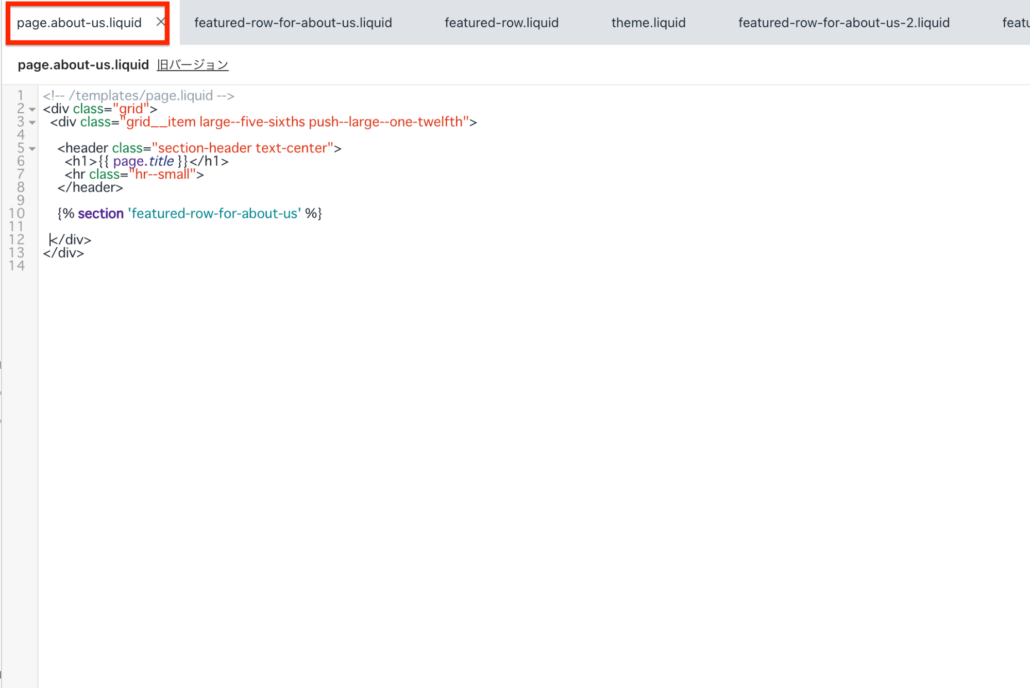
Task: Click the 旧バージョン older versions link
Action: pos(192,65)
